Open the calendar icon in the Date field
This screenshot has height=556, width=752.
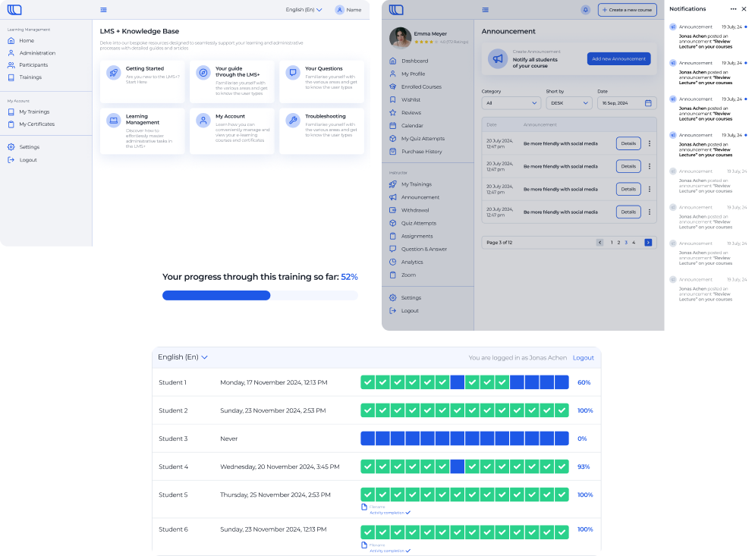[x=648, y=102]
